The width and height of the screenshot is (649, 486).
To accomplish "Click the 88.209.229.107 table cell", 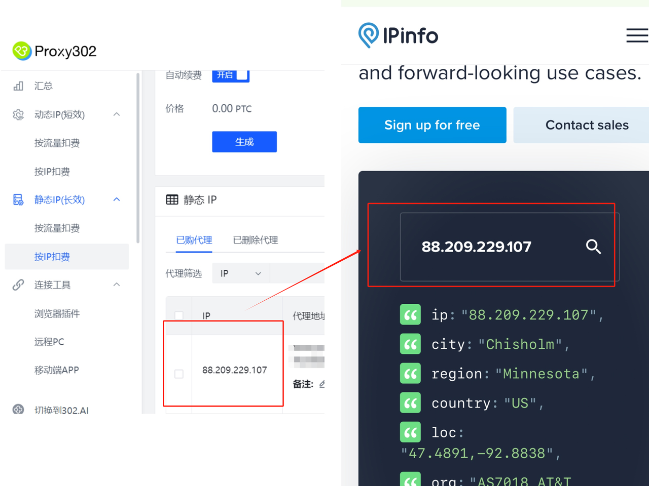I will [x=234, y=370].
